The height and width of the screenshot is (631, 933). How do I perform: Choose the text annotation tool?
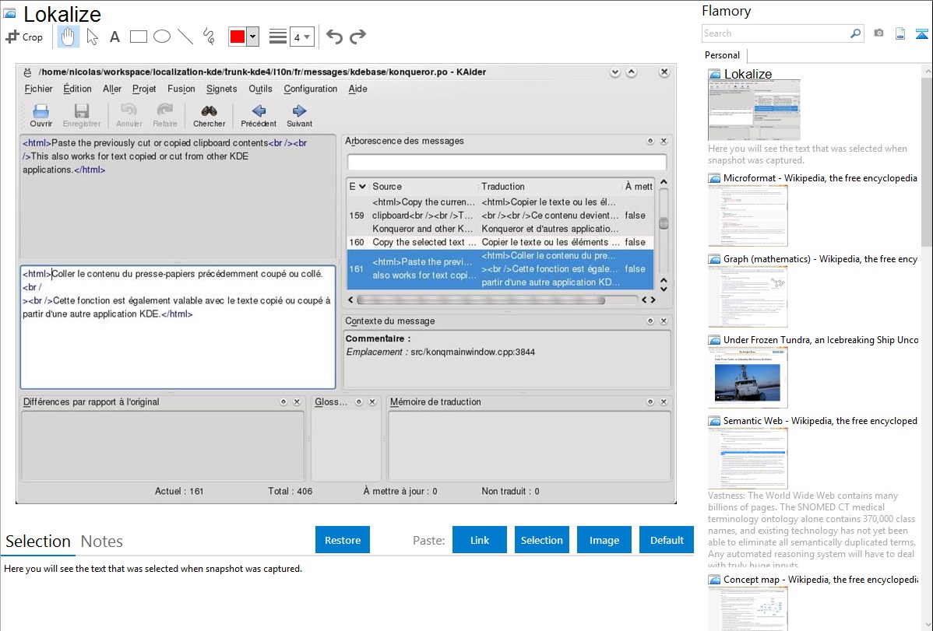pyautogui.click(x=114, y=37)
